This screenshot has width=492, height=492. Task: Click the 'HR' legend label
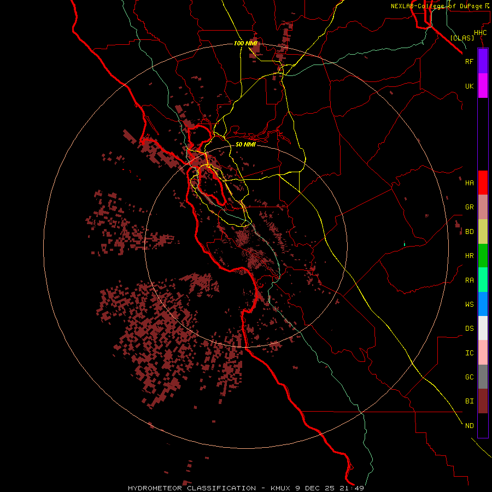(x=469, y=256)
